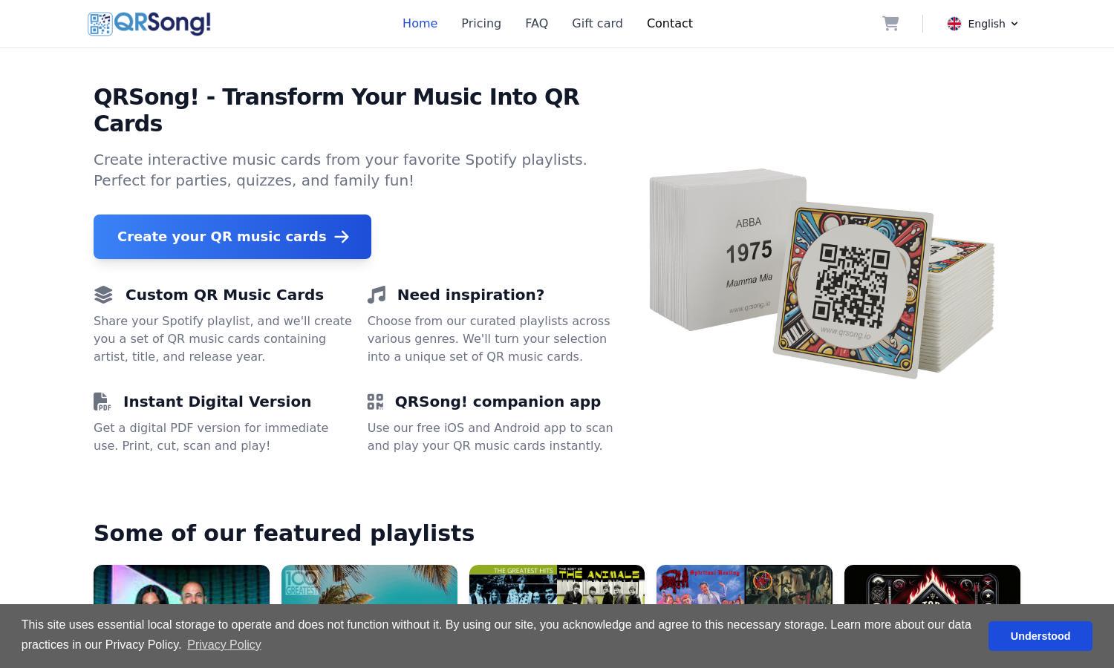
Task: Click the QR code icon beside companion app
Action: [375, 402]
